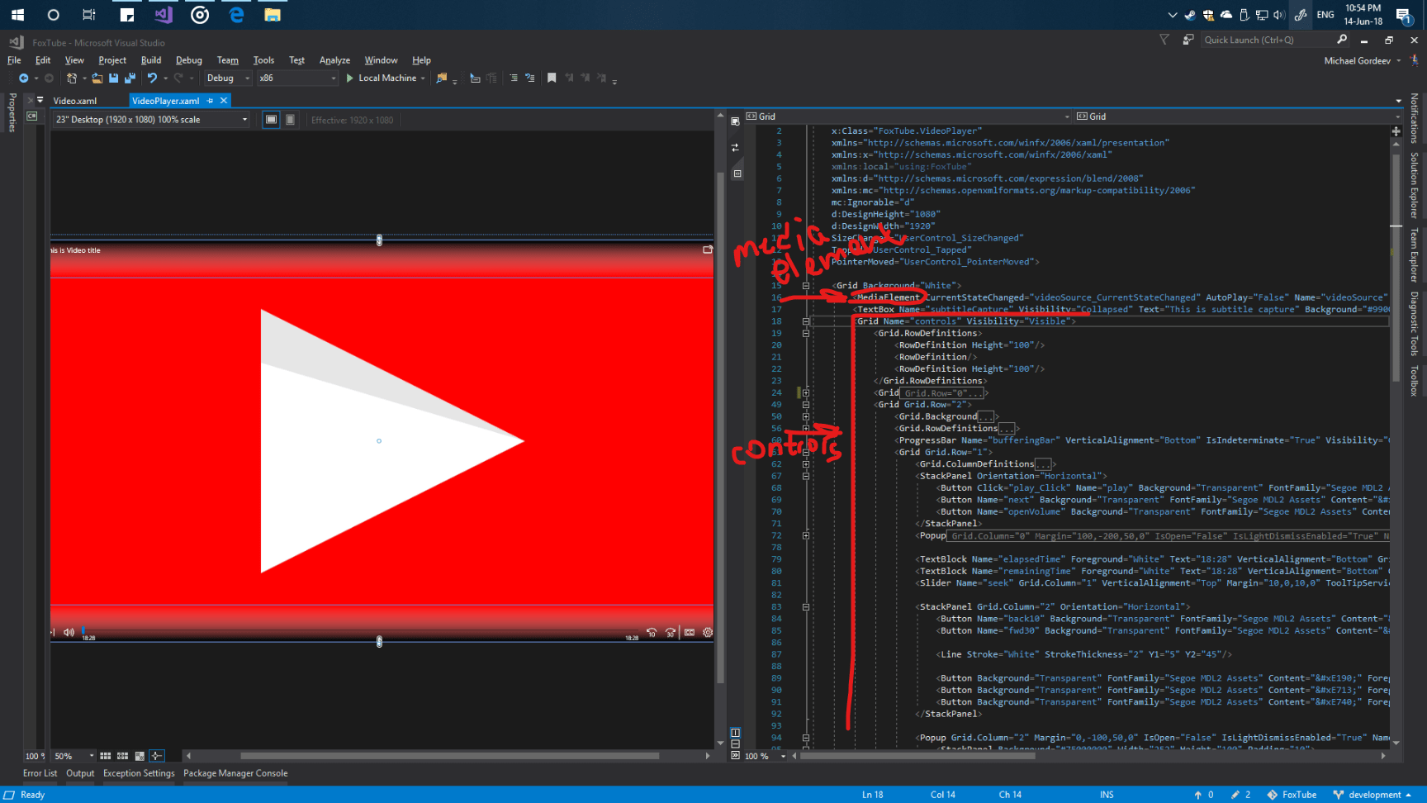Screen dimensions: 1427x803
Task: Open the File menu
Action: [x=14, y=60]
